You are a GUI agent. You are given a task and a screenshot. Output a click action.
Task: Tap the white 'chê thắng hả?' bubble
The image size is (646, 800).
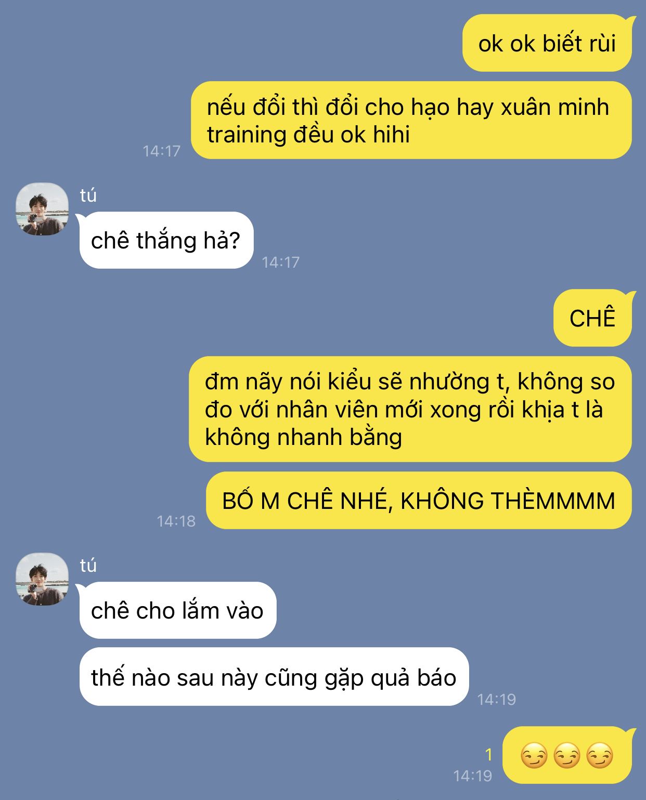[166, 240]
